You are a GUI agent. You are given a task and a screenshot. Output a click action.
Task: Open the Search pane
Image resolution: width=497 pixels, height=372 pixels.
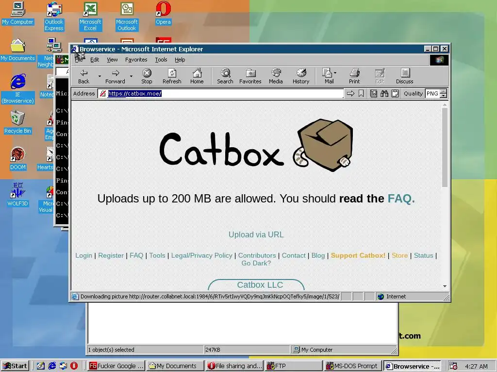[225, 77]
